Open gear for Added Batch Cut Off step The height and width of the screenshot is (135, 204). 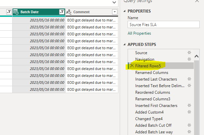(189, 125)
